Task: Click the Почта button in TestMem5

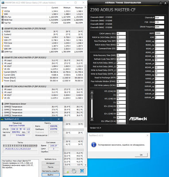Action: [x=50, y=167]
